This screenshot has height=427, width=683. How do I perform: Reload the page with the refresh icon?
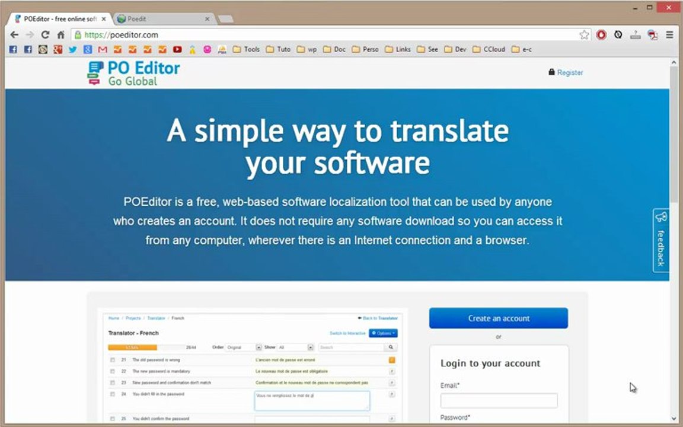point(45,34)
